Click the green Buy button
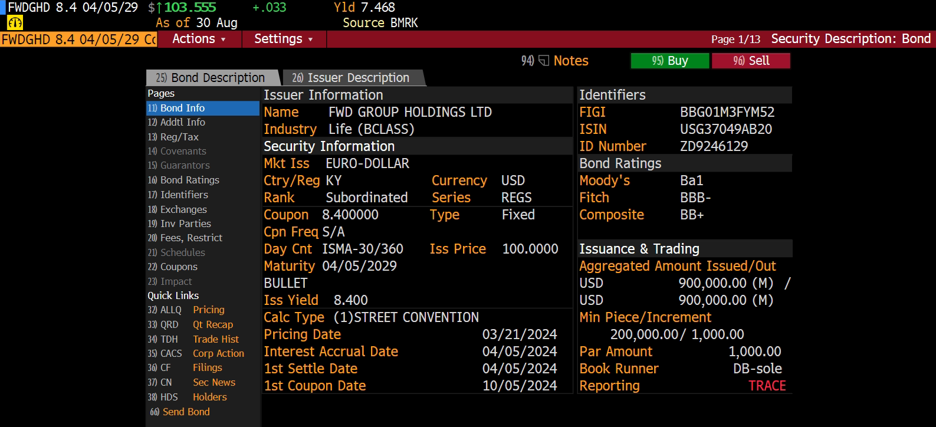 (x=670, y=61)
